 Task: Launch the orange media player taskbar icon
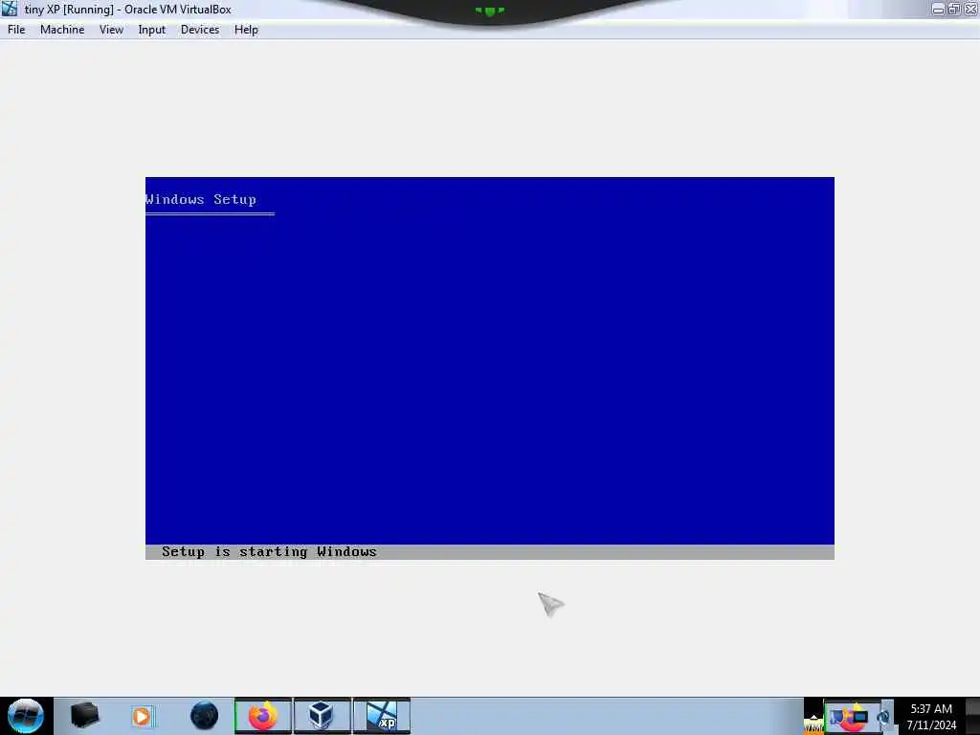(142, 716)
